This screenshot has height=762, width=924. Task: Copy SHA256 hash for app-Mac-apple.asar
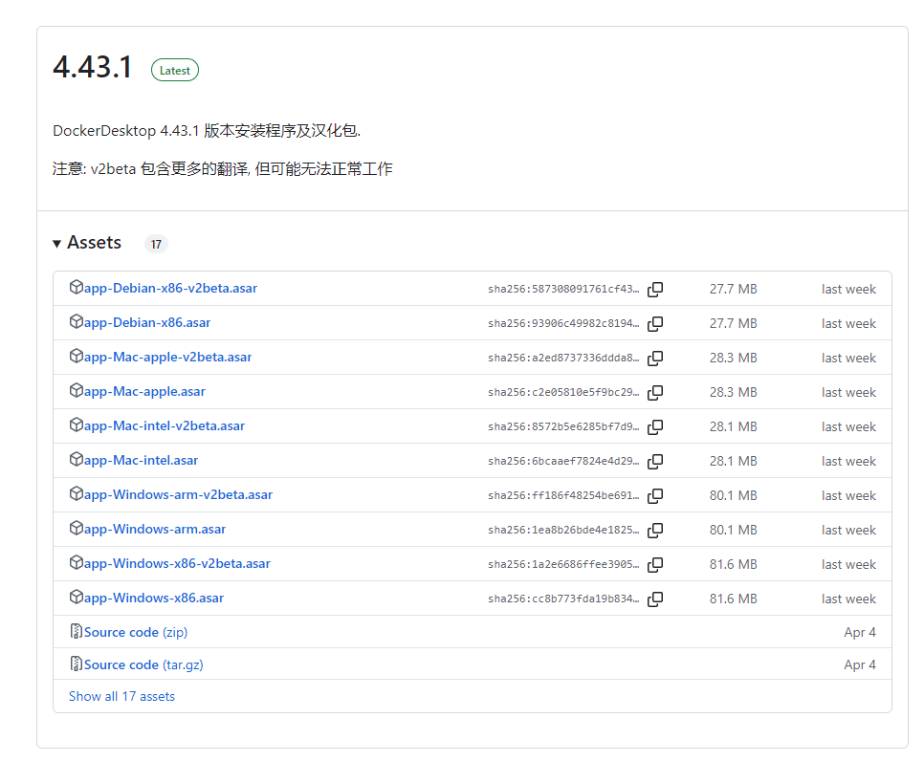tap(655, 392)
